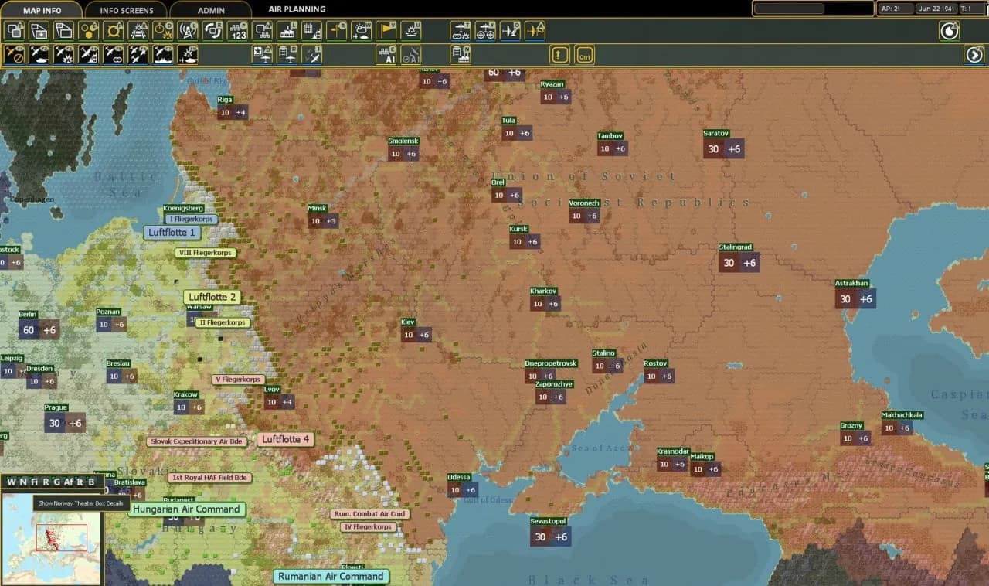Toggle the factory 123 numbers icon
Screen dimensions: 989x586
pyautogui.click(x=237, y=31)
